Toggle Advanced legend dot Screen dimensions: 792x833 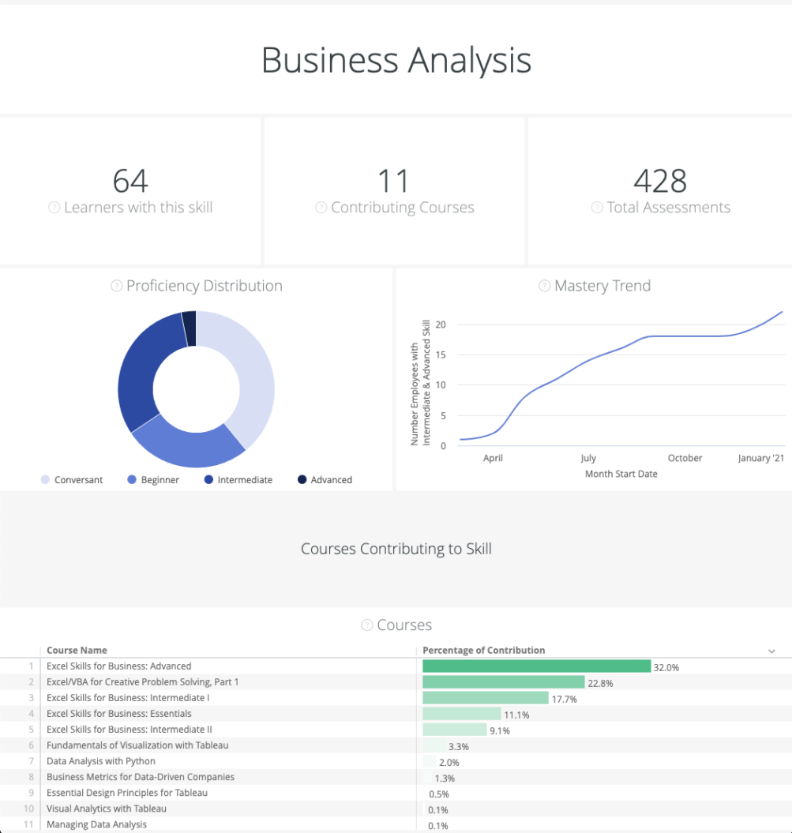(x=302, y=480)
